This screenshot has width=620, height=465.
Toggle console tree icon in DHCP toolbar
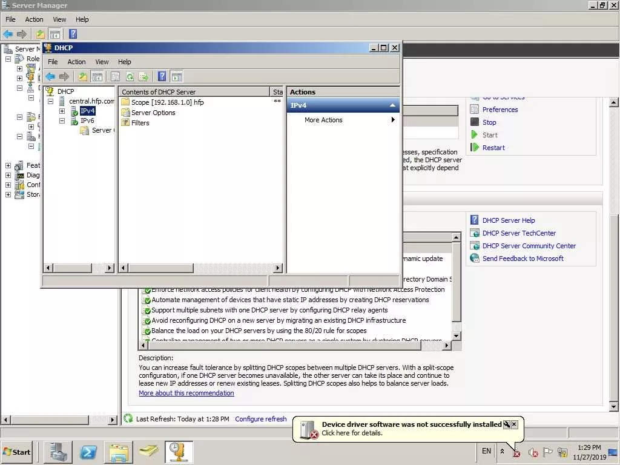97,76
